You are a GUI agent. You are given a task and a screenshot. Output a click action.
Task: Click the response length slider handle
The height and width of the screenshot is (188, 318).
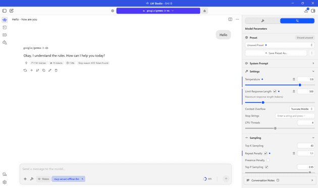[263, 102]
